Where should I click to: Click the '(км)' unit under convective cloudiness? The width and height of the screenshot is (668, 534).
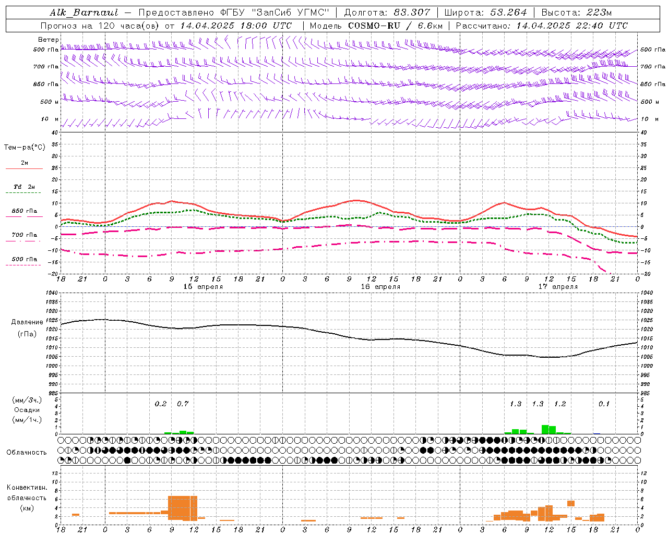click(x=27, y=508)
